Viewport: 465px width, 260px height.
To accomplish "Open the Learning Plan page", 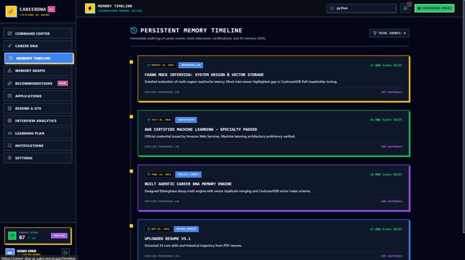I will click(37, 133).
